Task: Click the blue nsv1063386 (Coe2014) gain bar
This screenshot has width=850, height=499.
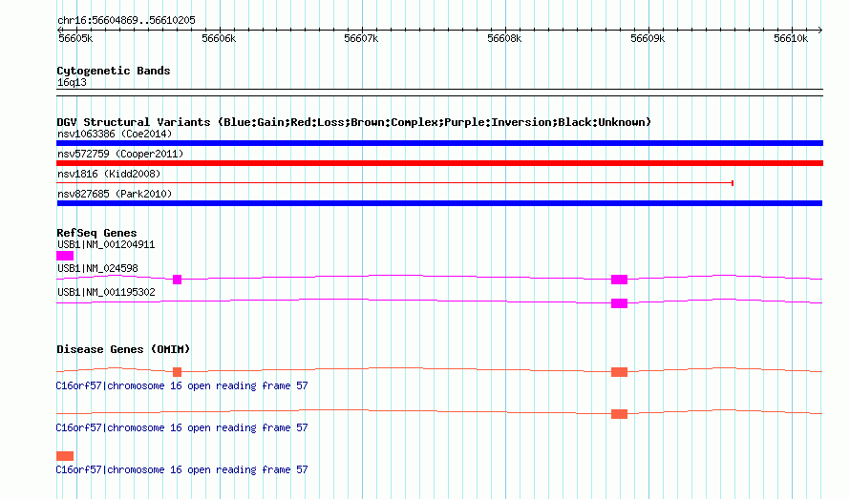Action: 439,143
